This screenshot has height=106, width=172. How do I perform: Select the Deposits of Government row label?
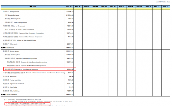pos(14,84)
